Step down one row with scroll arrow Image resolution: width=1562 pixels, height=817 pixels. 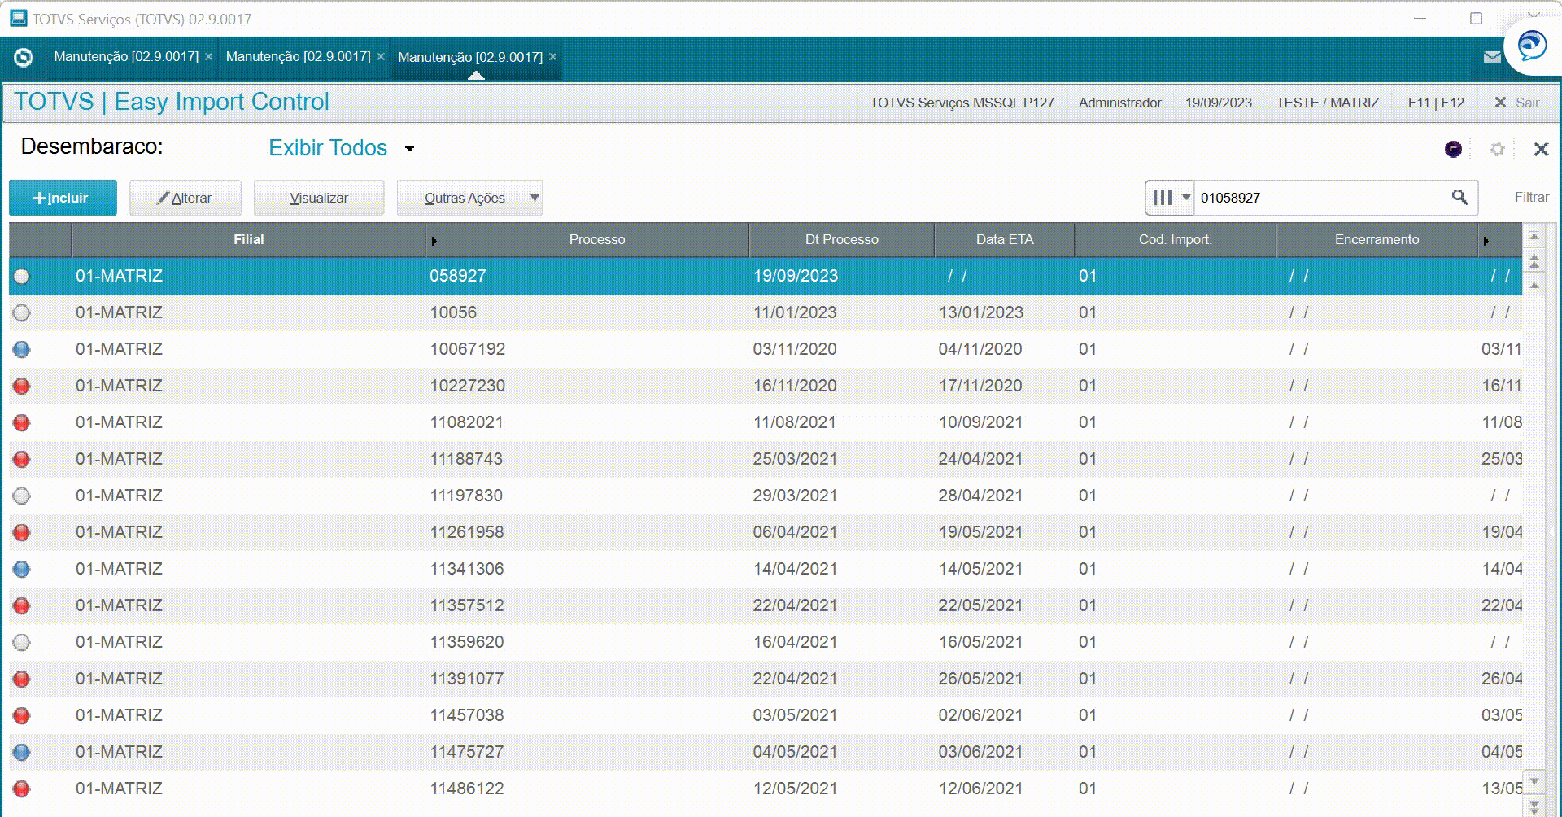pyautogui.click(x=1534, y=781)
